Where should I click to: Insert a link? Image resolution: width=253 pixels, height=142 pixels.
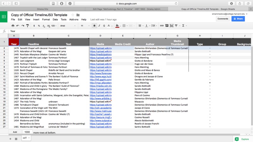[162, 26]
